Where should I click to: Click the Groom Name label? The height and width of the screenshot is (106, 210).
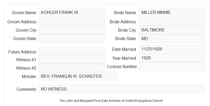click(24, 13)
